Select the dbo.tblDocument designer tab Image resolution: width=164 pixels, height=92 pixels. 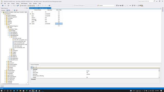click(x=39, y=8)
